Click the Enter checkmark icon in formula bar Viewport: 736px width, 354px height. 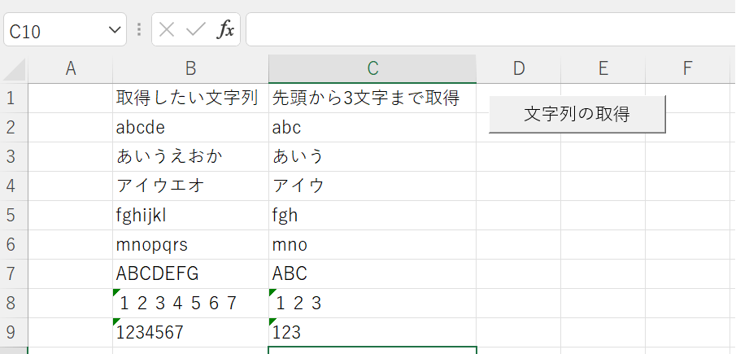(x=195, y=30)
